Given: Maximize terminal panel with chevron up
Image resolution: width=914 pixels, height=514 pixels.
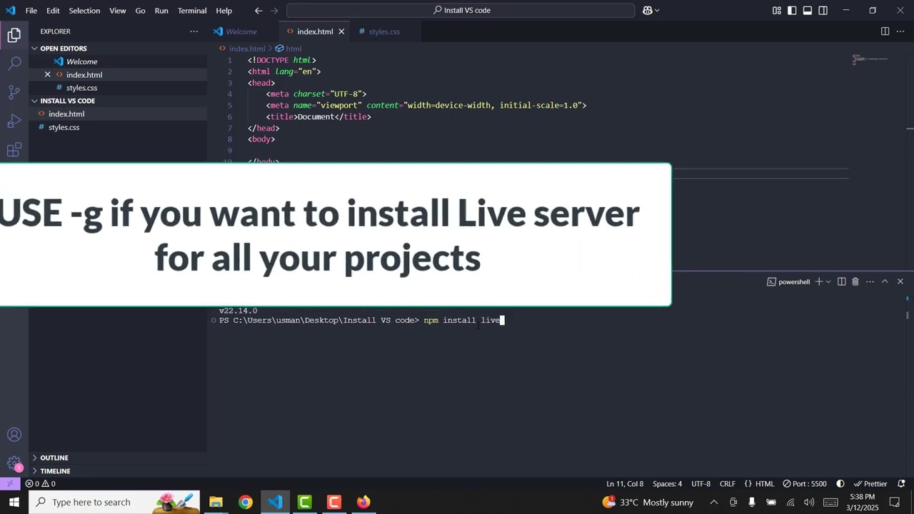Looking at the screenshot, I should click(x=885, y=282).
